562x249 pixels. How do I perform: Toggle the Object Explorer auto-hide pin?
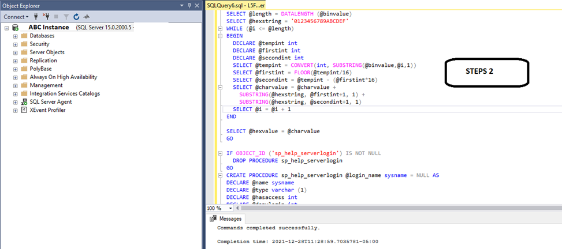[x=189, y=6]
